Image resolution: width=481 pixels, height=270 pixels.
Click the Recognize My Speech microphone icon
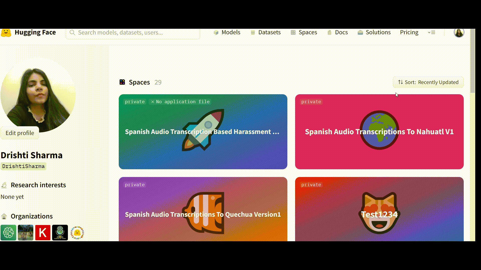pyautogui.click(x=60, y=232)
